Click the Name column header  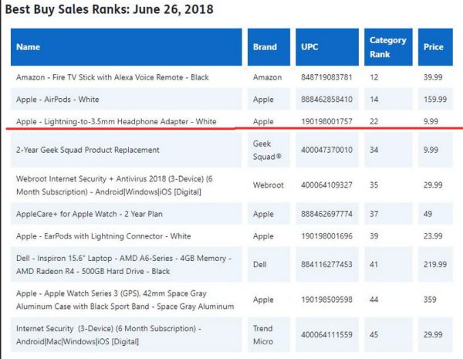[x=29, y=47]
